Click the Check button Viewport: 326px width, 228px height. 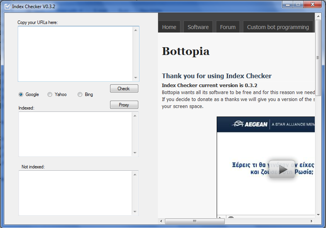tap(124, 88)
